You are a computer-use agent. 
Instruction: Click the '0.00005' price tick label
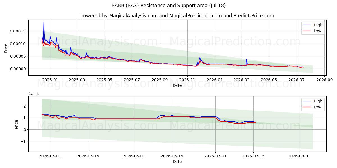[x=18, y=56]
